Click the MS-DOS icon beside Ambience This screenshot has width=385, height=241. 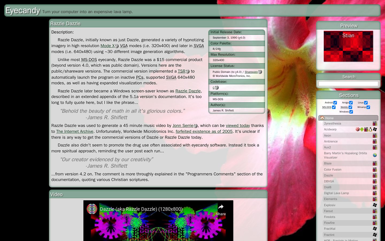pos(375,141)
